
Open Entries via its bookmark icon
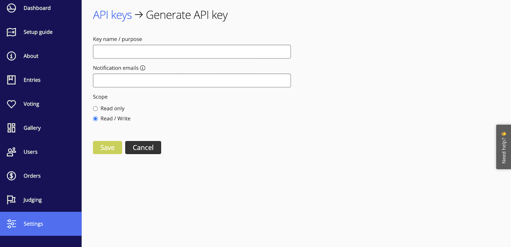(x=11, y=80)
